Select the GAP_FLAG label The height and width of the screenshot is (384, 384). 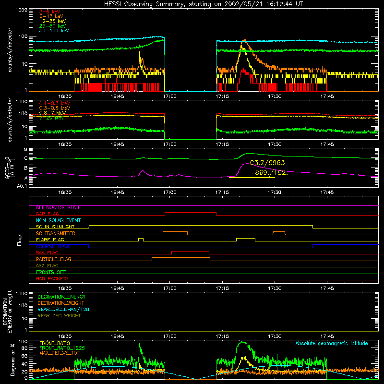pyautogui.click(x=47, y=214)
